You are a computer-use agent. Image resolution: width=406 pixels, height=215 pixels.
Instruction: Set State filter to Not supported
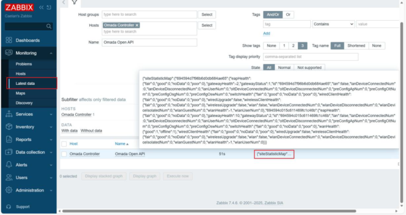pos(309,67)
